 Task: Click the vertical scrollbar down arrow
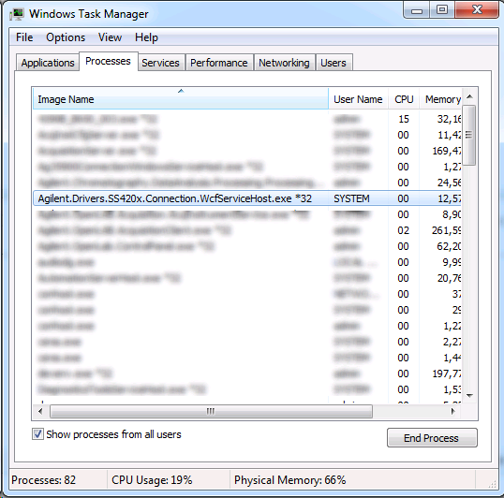pos(469,396)
